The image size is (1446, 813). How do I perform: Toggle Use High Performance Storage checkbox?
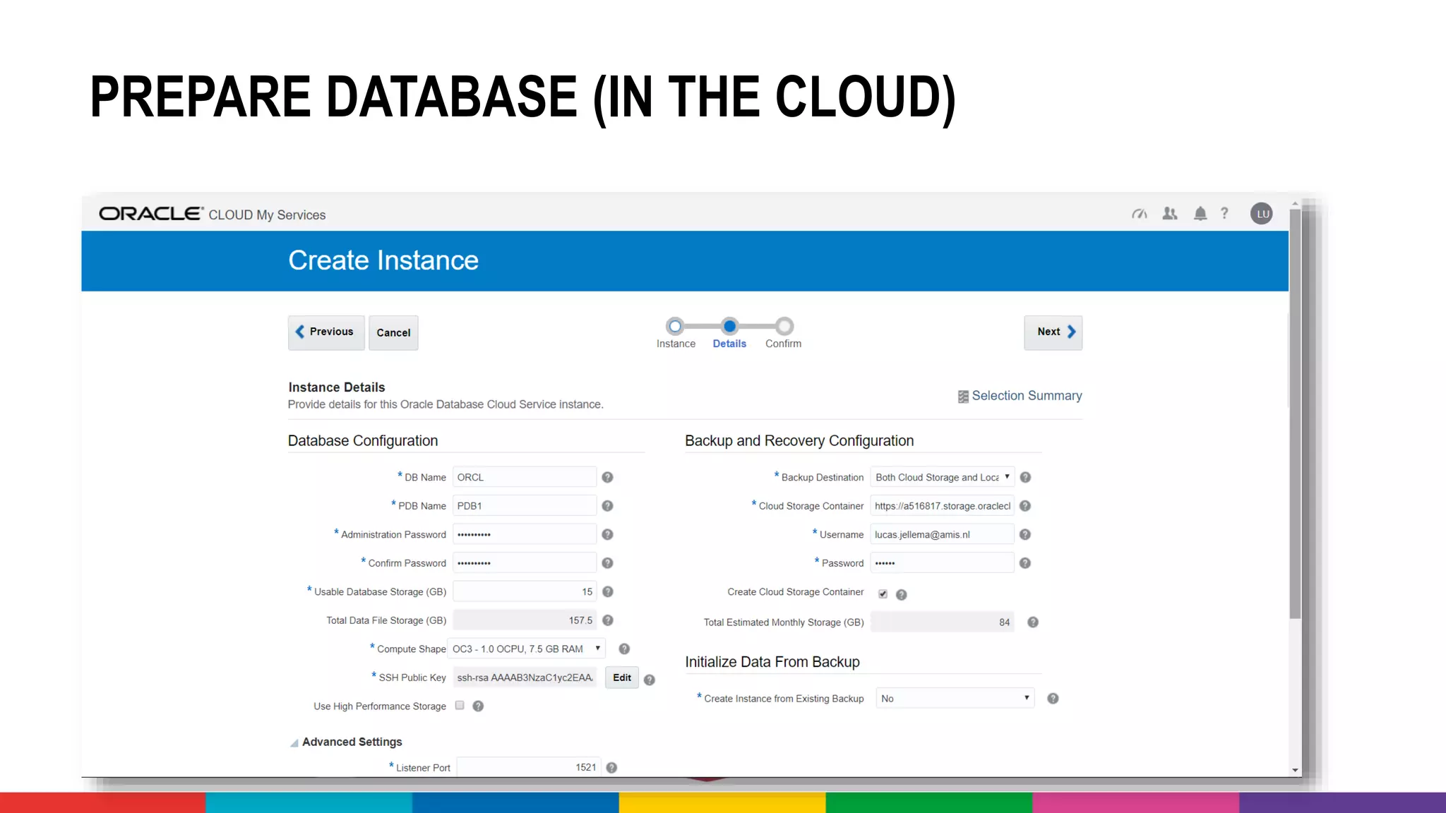click(x=460, y=706)
